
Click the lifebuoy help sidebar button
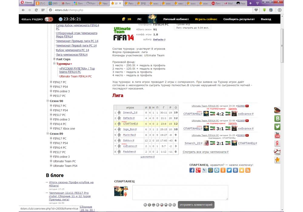(277, 151)
